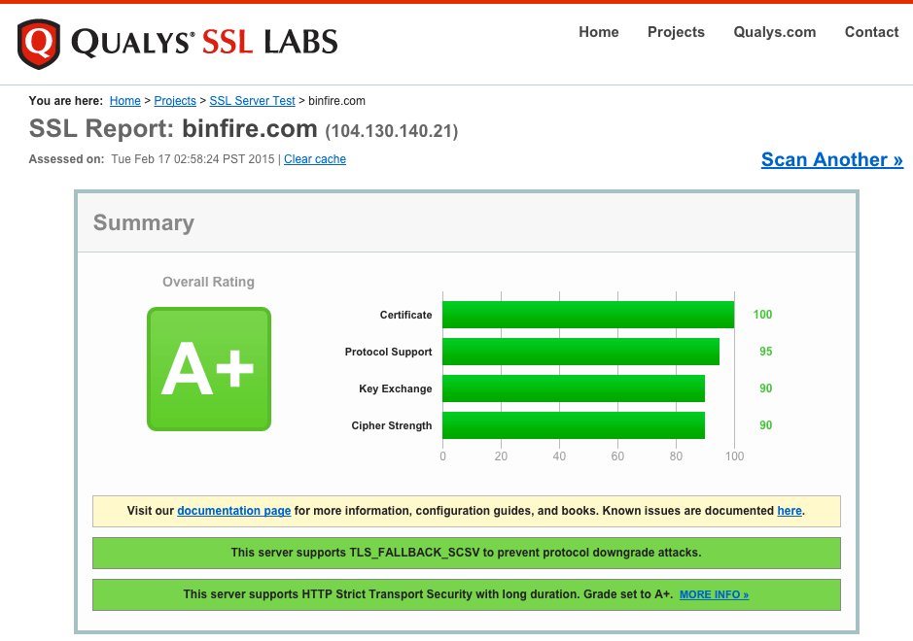Image resolution: width=913 pixels, height=641 pixels.
Task: Click the Scan Another link
Action: coord(832,159)
